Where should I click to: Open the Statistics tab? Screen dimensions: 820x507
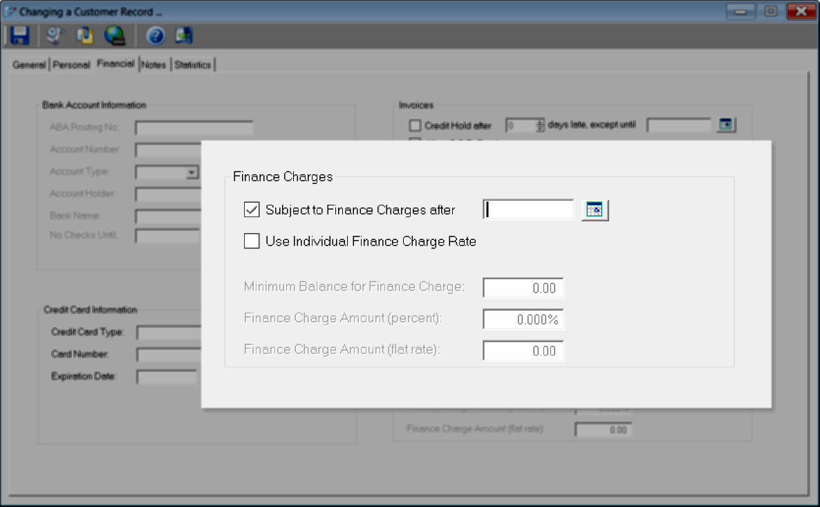193,65
